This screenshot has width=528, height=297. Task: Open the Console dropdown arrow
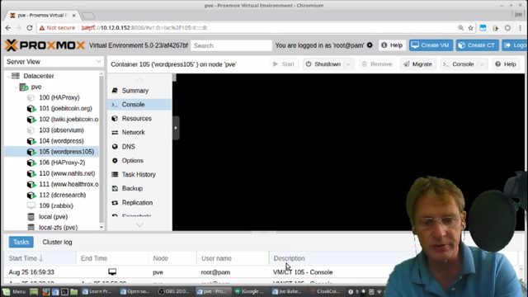tap(482, 64)
